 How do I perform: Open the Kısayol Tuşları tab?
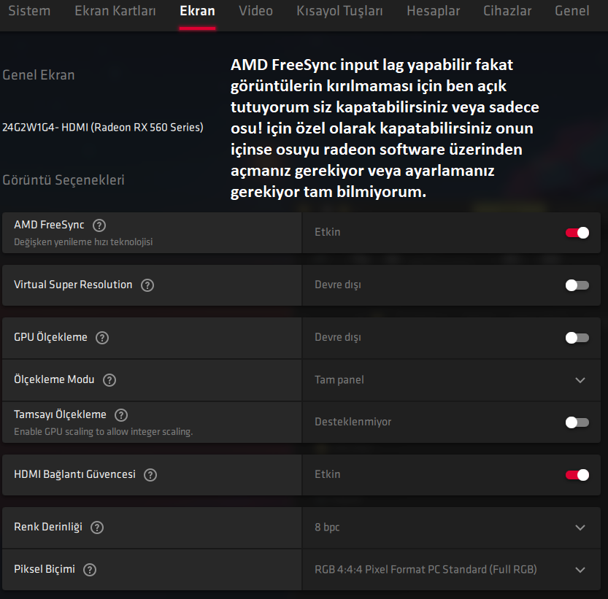click(x=339, y=11)
